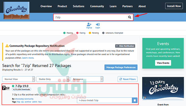Click the green Passing status dot
Viewport: 186px width, 106px height.
pyautogui.click(x=64, y=33)
